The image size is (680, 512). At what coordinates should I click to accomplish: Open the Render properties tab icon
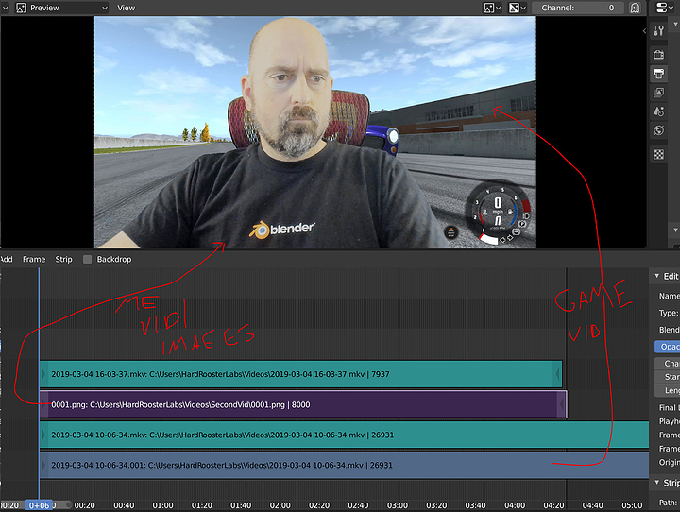[x=659, y=52]
